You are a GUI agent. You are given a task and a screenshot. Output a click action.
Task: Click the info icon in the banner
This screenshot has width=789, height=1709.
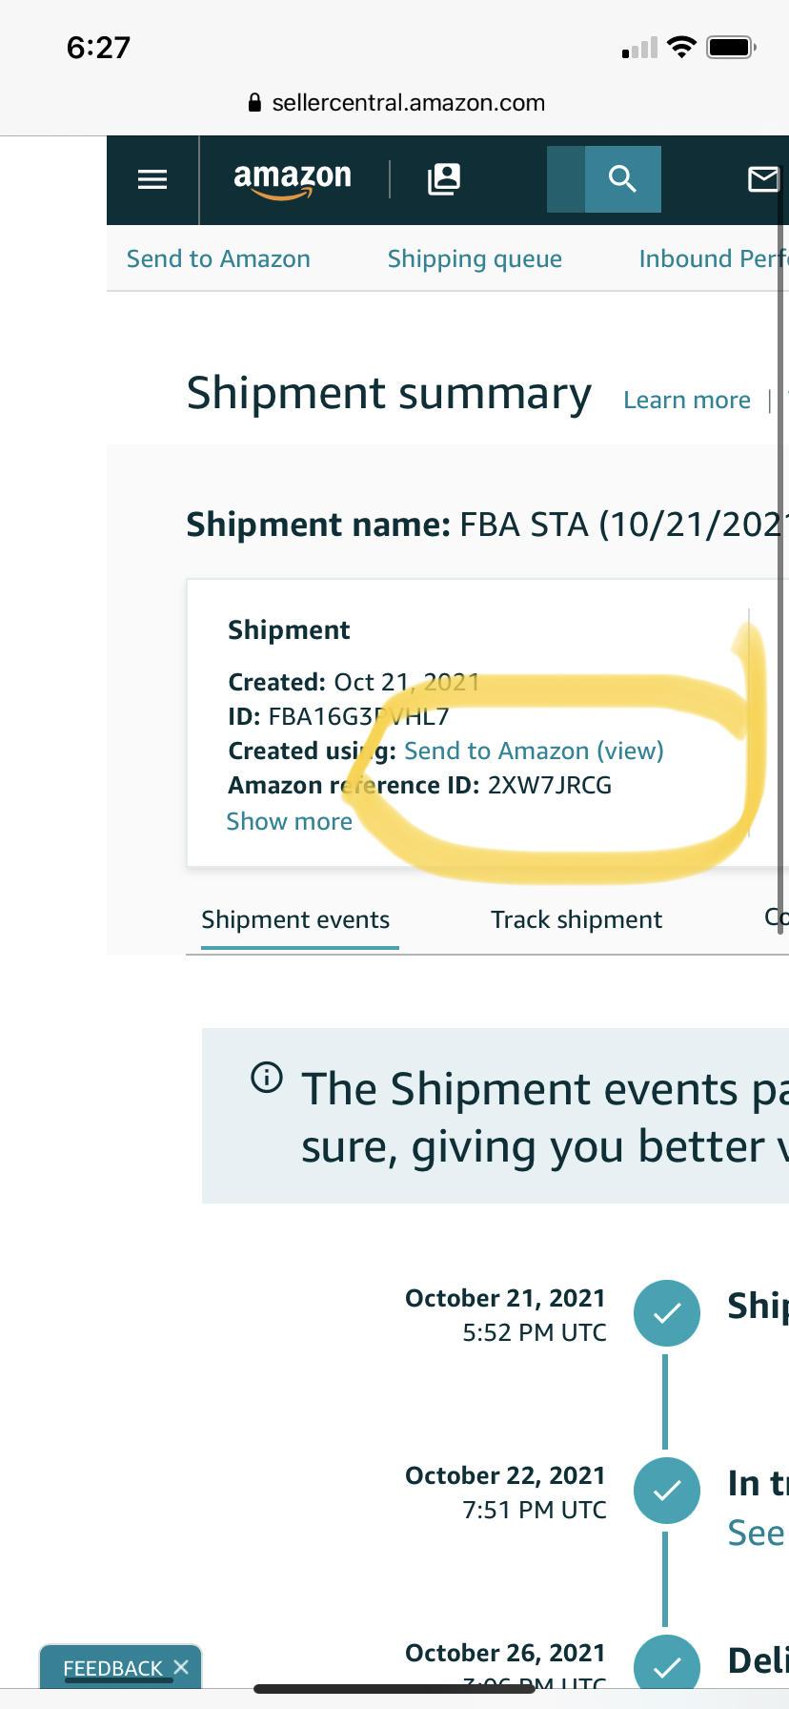pos(267,1079)
